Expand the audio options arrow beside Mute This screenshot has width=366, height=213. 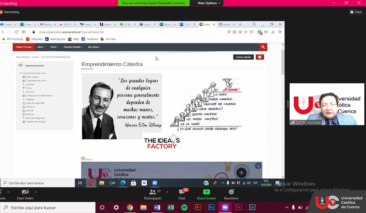pos(8,192)
